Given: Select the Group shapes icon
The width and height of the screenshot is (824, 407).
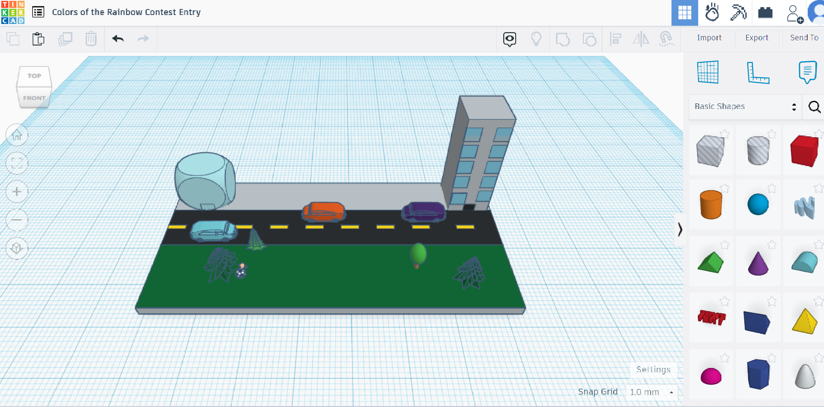Looking at the screenshot, I should (563, 39).
